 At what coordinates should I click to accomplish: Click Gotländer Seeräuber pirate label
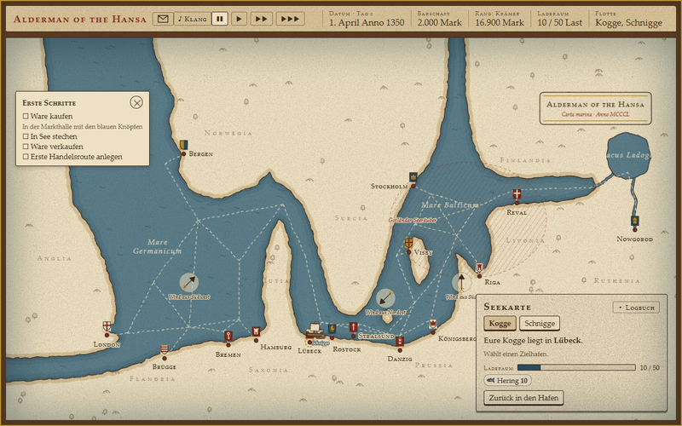pos(413,221)
